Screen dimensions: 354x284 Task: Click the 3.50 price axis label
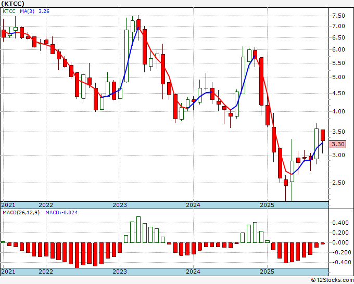tap(338, 132)
